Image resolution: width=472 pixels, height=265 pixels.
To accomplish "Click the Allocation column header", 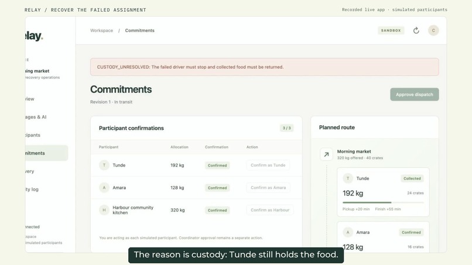I will [x=179, y=147].
